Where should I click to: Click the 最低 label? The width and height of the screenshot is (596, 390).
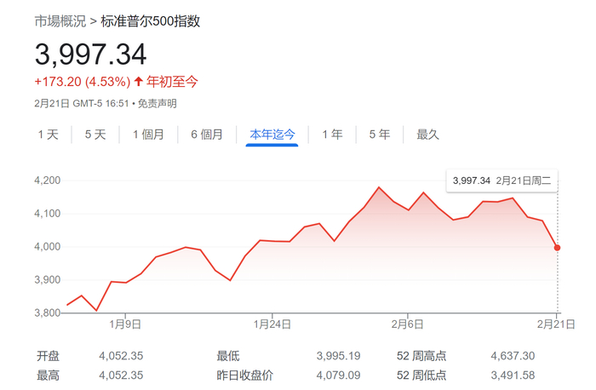pyautogui.click(x=228, y=356)
